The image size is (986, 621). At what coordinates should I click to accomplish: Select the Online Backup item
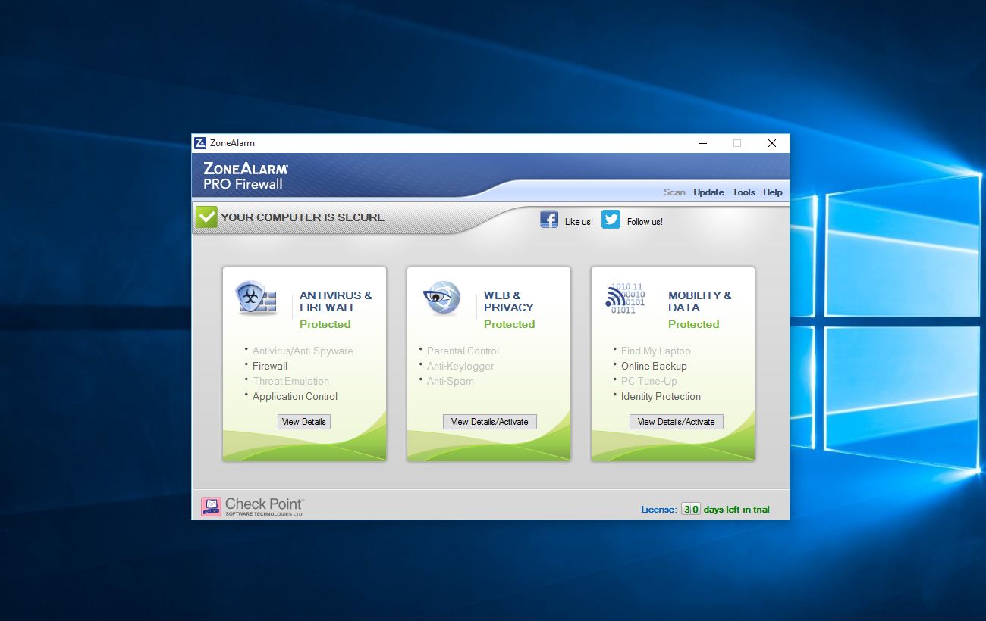[x=654, y=366]
